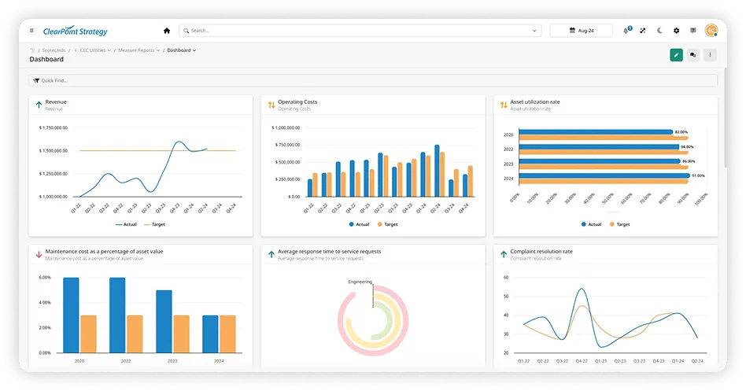746x391 pixels.
Task: Enter full screen with the expand icon
Action: pos(643,31)
